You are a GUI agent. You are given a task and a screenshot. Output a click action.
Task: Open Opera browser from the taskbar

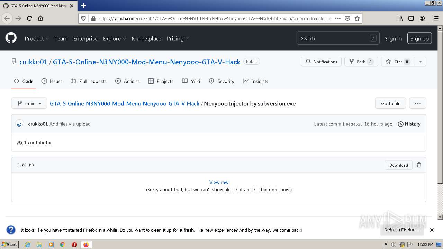point(74,245)
